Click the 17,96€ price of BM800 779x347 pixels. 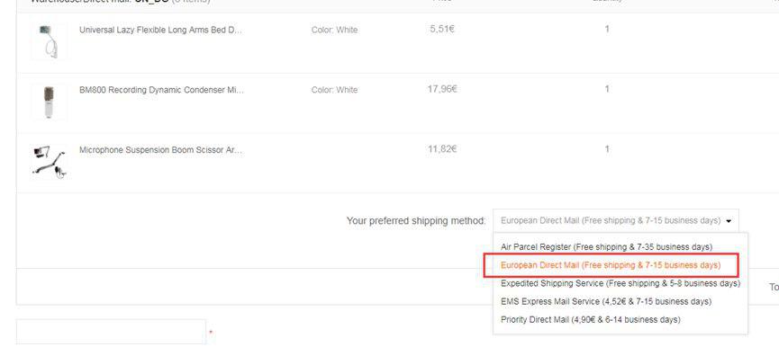click(x=442, y=89)
